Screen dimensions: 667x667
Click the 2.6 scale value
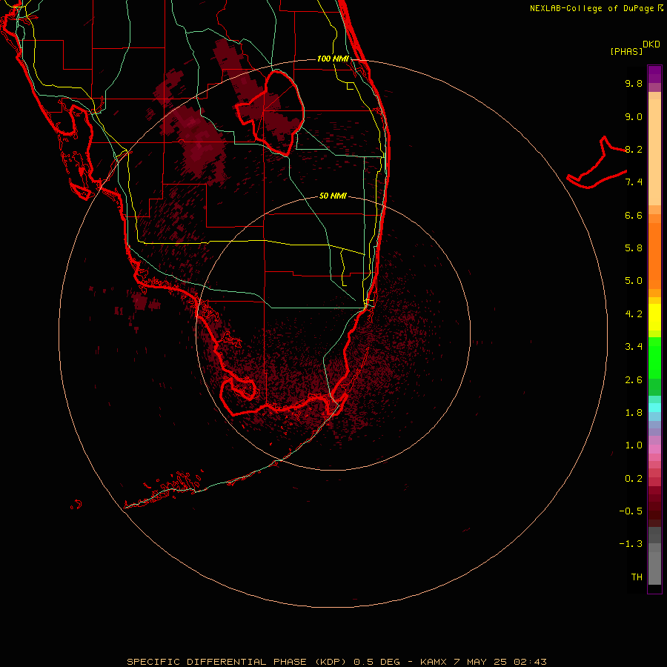[634, 380]
